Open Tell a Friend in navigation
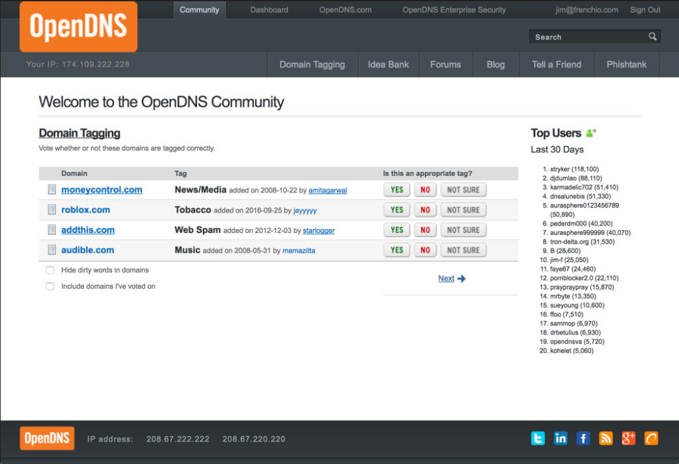 coord(557,64)
